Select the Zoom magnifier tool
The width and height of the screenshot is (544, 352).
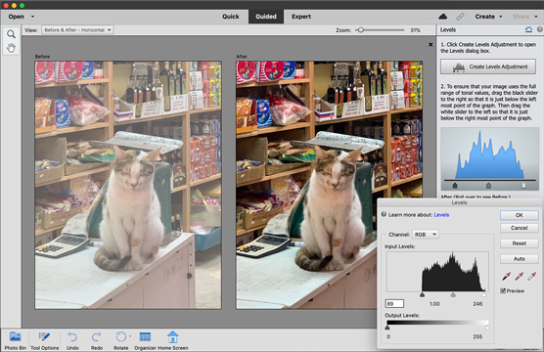click(11, 34)
